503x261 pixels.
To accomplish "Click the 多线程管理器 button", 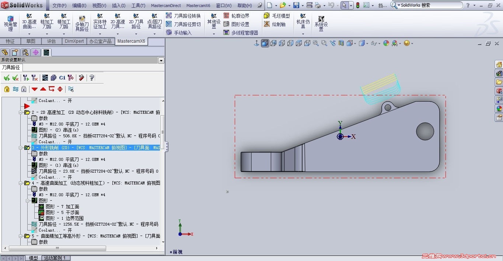I will pyautogui.click(x=241, y=33).
